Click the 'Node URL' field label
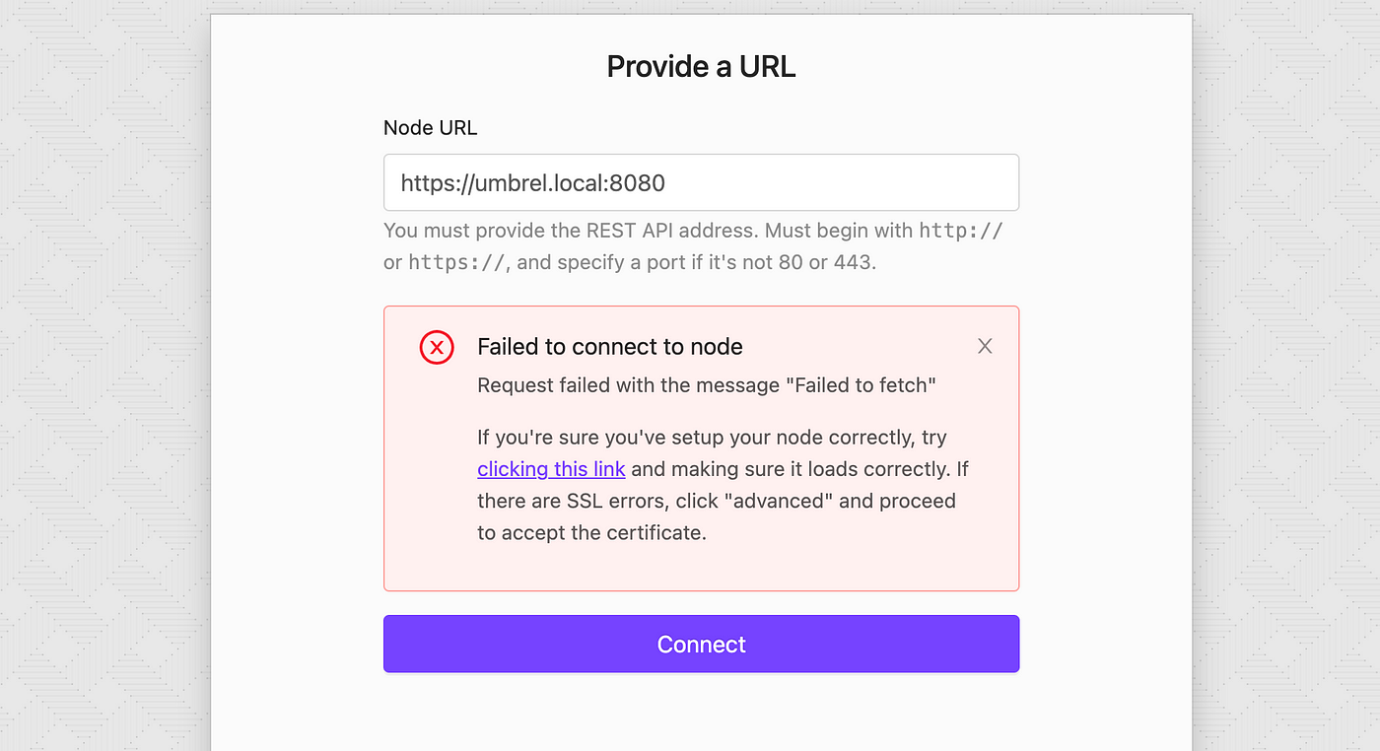 click(x=430, y=128)
